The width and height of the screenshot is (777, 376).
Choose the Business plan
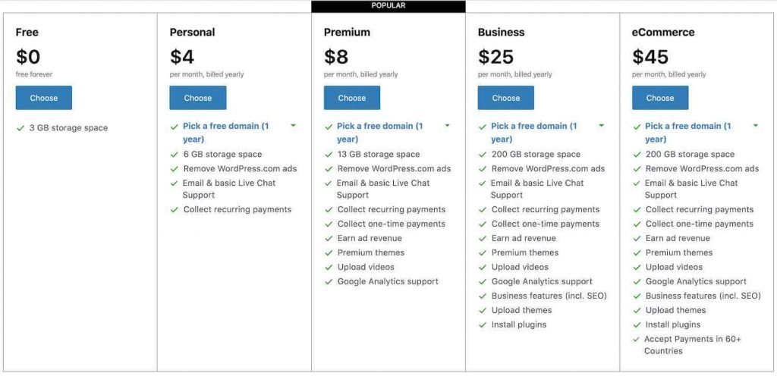pyautogui.click(x=506, y=98)
